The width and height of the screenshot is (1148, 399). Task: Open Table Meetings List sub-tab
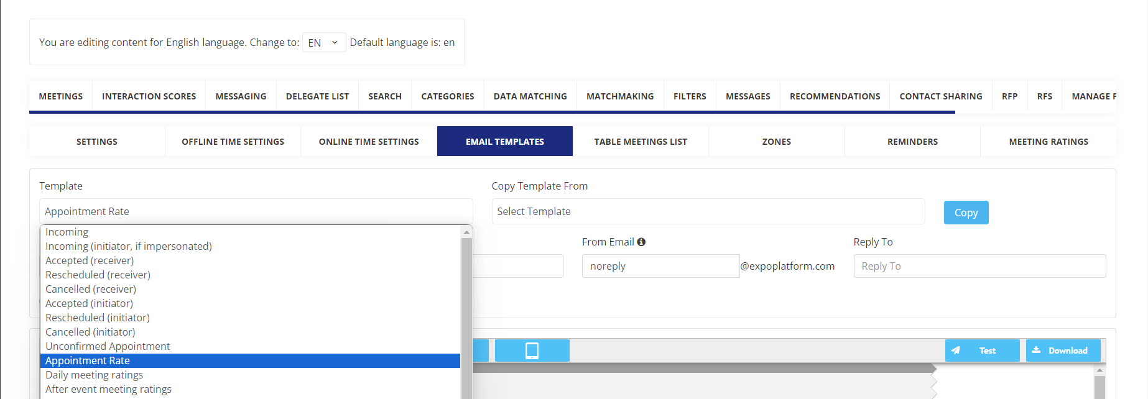click(641, 142)
